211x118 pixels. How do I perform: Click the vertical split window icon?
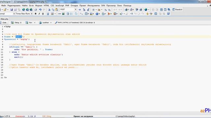pyautogui.click(x=165, y=10)
